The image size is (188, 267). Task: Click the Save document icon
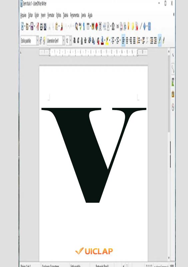pos(32,27)
